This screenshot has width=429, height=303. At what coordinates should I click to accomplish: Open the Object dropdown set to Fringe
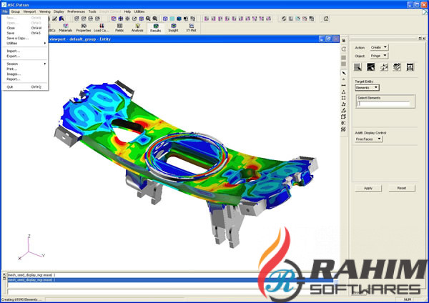coord(379,56)
